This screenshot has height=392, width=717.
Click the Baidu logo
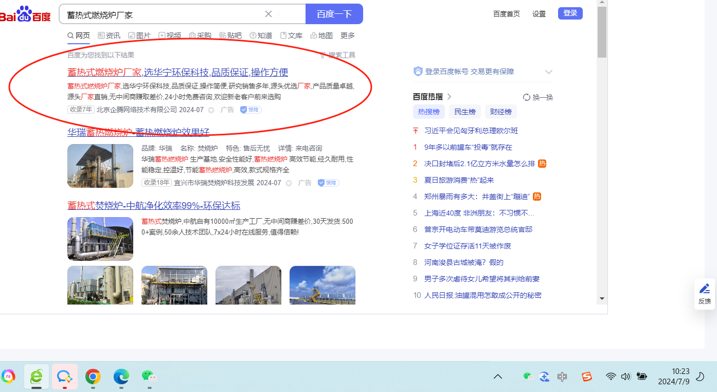pyautogui.click(x=25, y=14)
